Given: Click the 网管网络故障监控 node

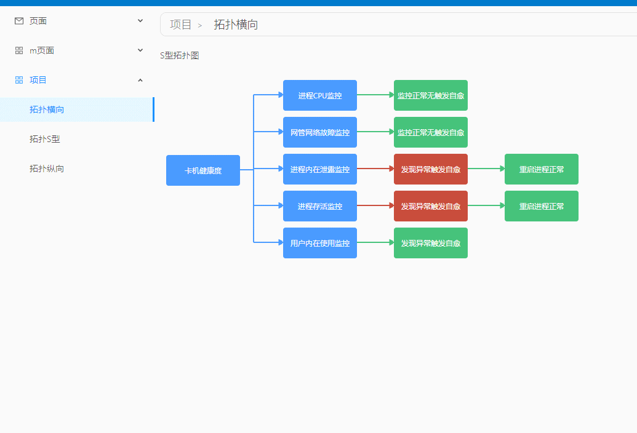Looking at the screenshot, I should pos(319,132).
